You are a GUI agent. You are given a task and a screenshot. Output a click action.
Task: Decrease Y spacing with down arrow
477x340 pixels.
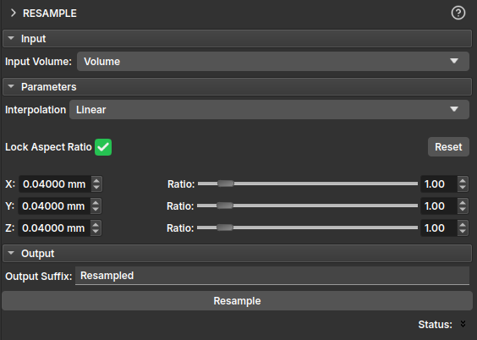pyautogui.click(x=96, y=210)
